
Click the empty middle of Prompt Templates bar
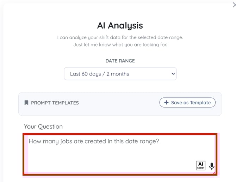(119, 103)
